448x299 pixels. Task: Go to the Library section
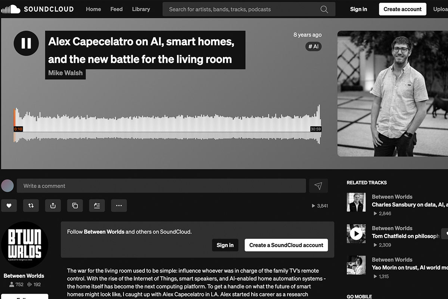click(x=141, y=9)
